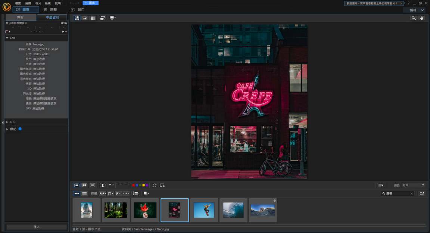Select the surfing wave photo thumbnail
This screenshot has width=430, height=233.
pos(233,210)
